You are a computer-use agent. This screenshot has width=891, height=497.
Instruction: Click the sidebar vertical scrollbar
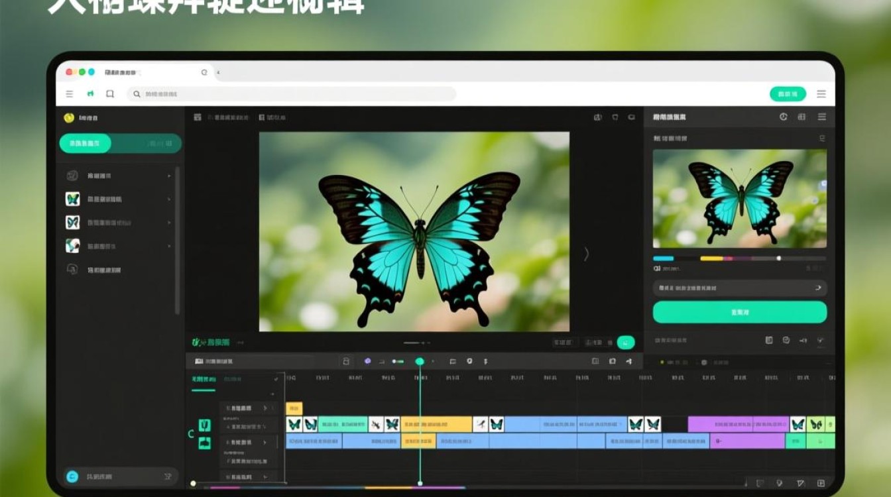pos(177,242)
